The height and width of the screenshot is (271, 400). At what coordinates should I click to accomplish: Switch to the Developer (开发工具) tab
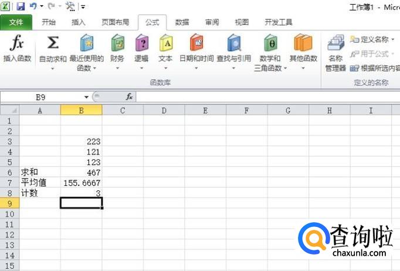(x=279, y=22)
